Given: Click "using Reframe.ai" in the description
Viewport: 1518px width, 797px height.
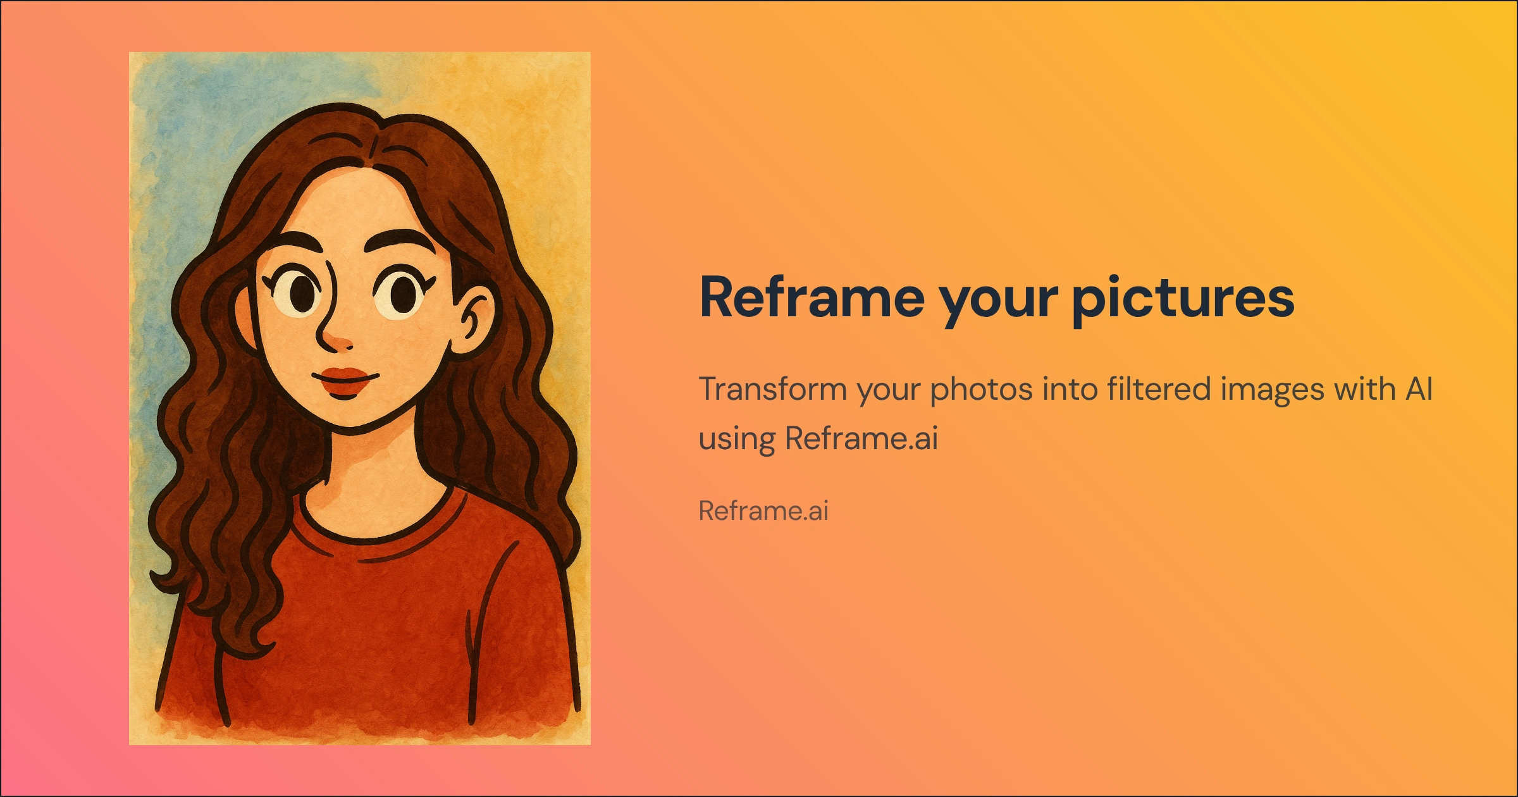Looking at the screenshot, I should (x=818, y=438).
